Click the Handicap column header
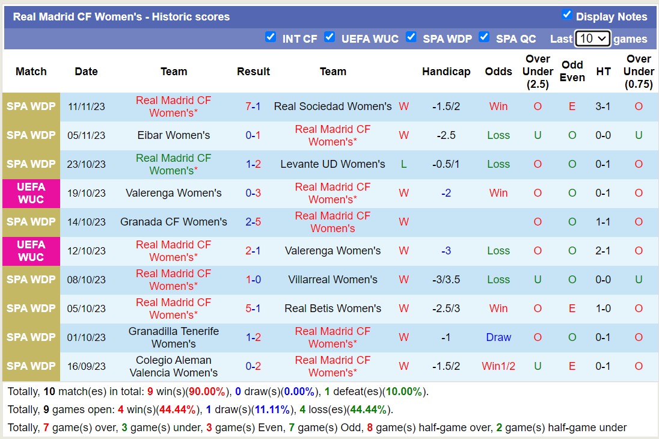The image size is (659, 439). 446,72
